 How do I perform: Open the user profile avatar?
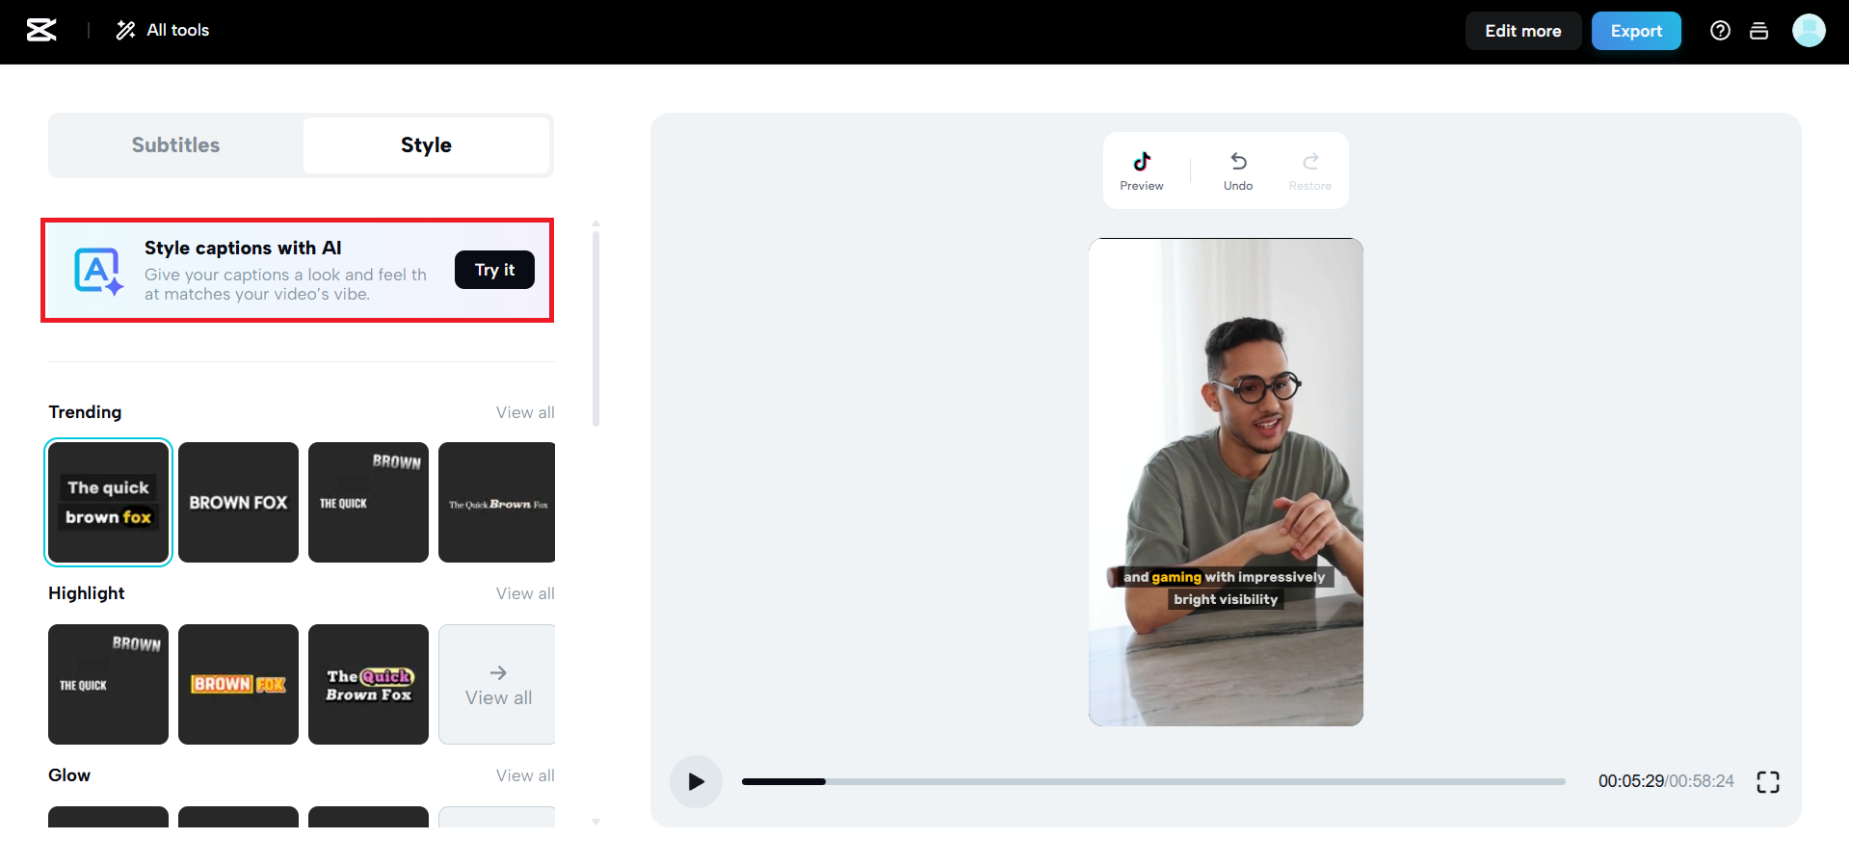pyautogui.click(x=1809, y=31)
